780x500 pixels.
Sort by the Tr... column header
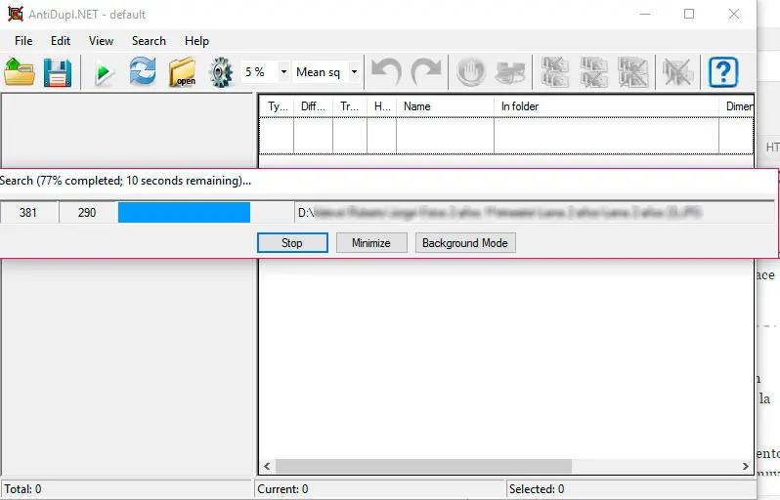pyautogui.click(x=350, y=106)
